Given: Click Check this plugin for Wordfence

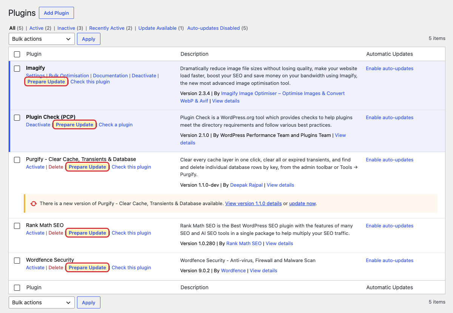Looking at the screenshot, I should [131, 268].
